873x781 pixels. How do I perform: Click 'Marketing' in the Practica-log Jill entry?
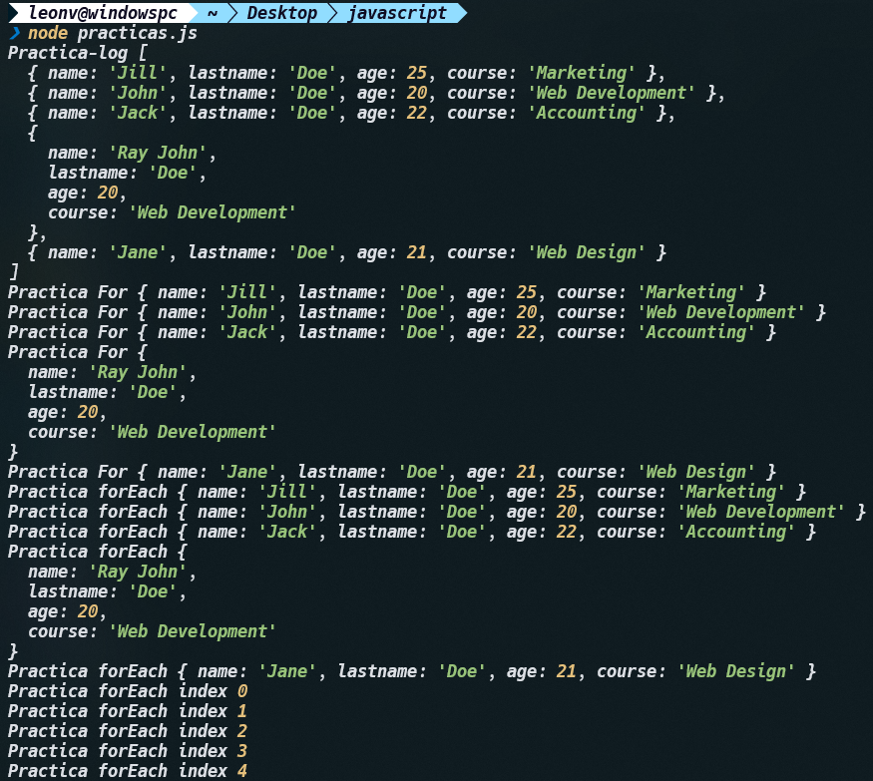(582, 73)
